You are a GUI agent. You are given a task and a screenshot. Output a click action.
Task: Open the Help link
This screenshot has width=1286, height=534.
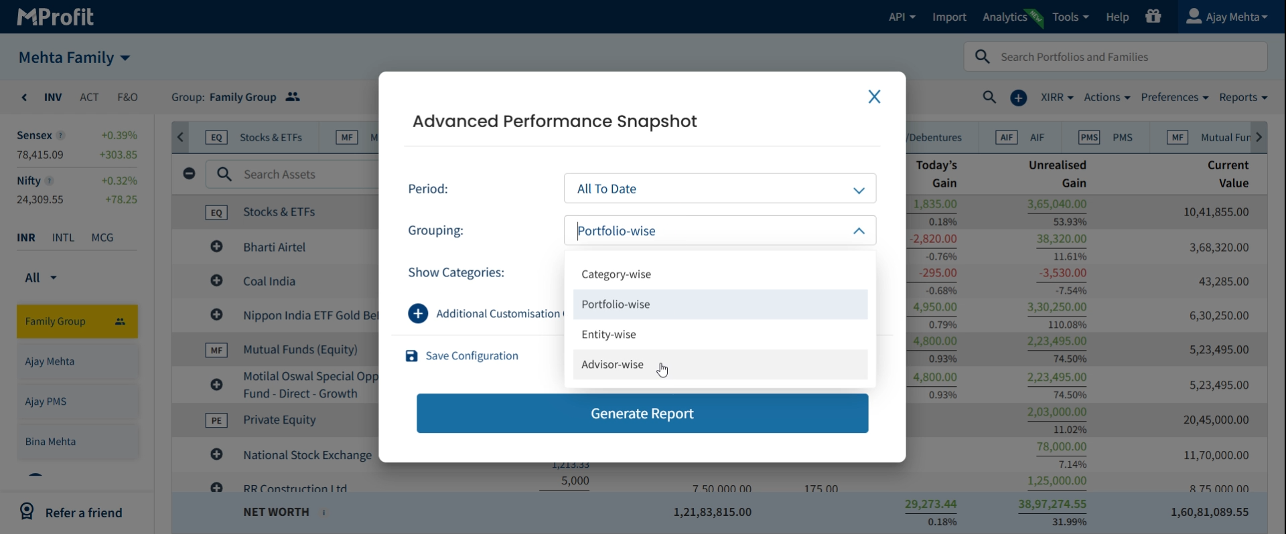coord(1117,17)
